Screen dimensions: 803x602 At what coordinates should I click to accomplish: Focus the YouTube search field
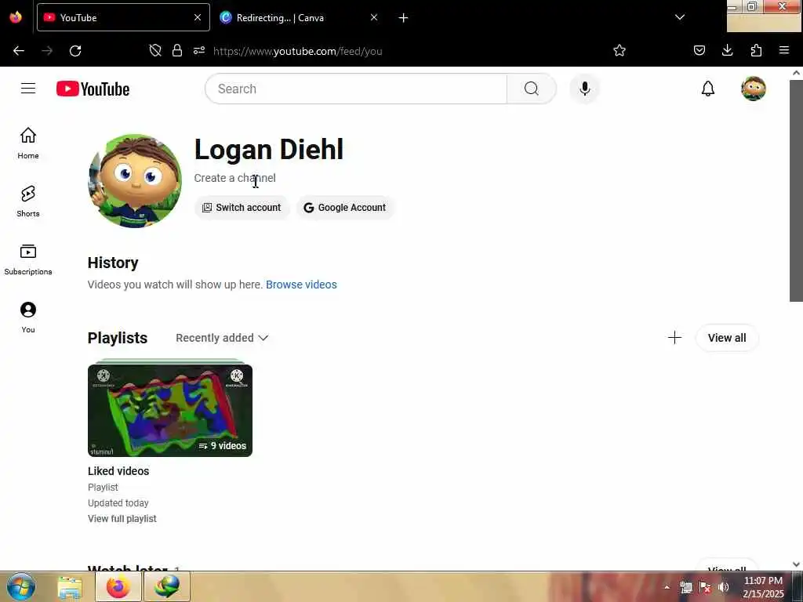click(x=356, y=89)
